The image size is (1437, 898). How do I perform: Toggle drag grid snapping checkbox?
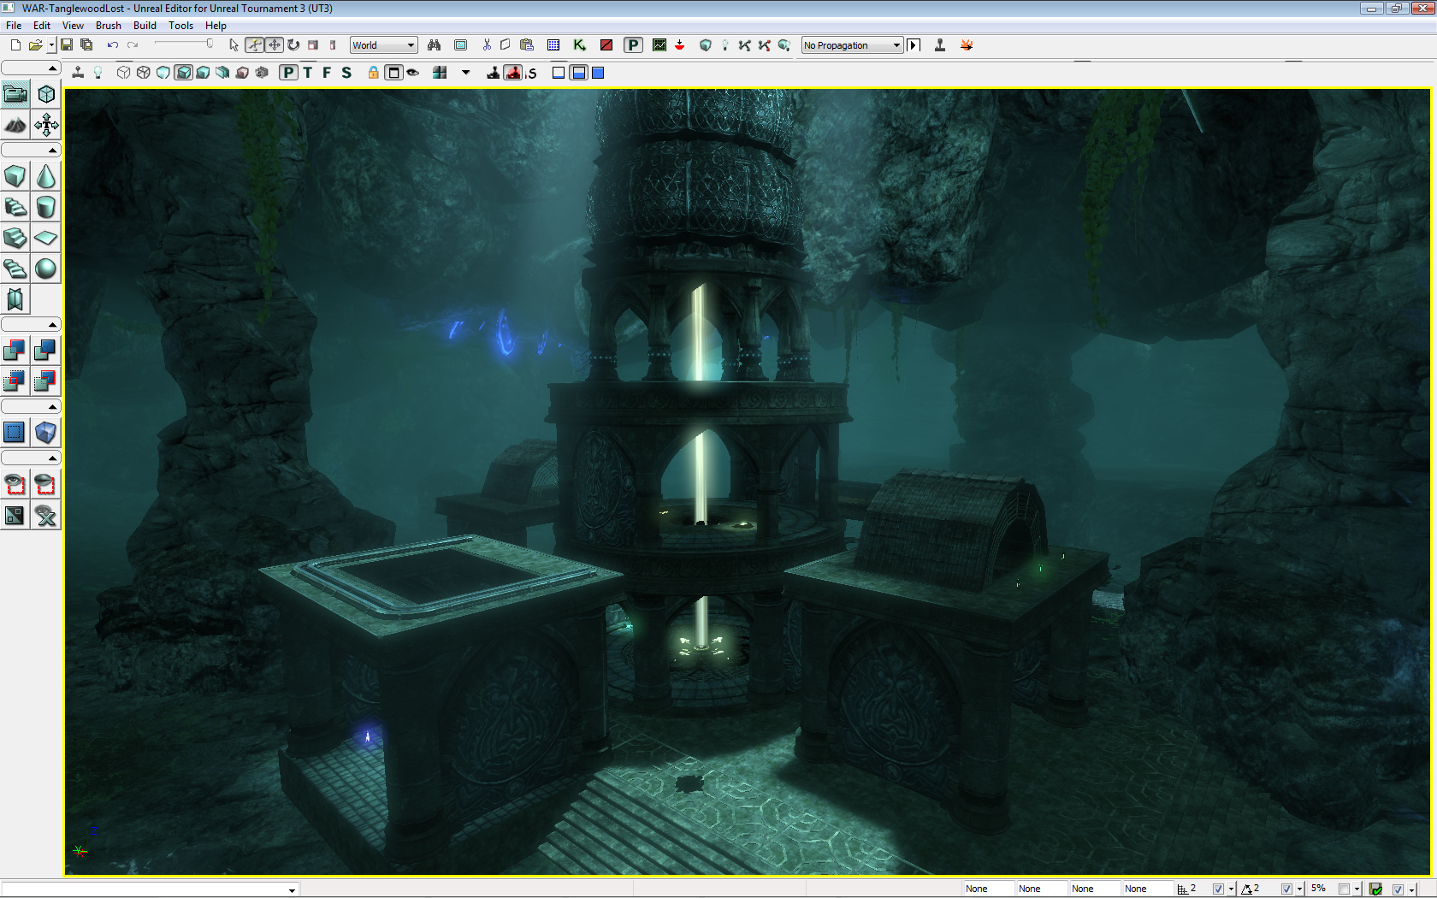(1218, 889)
